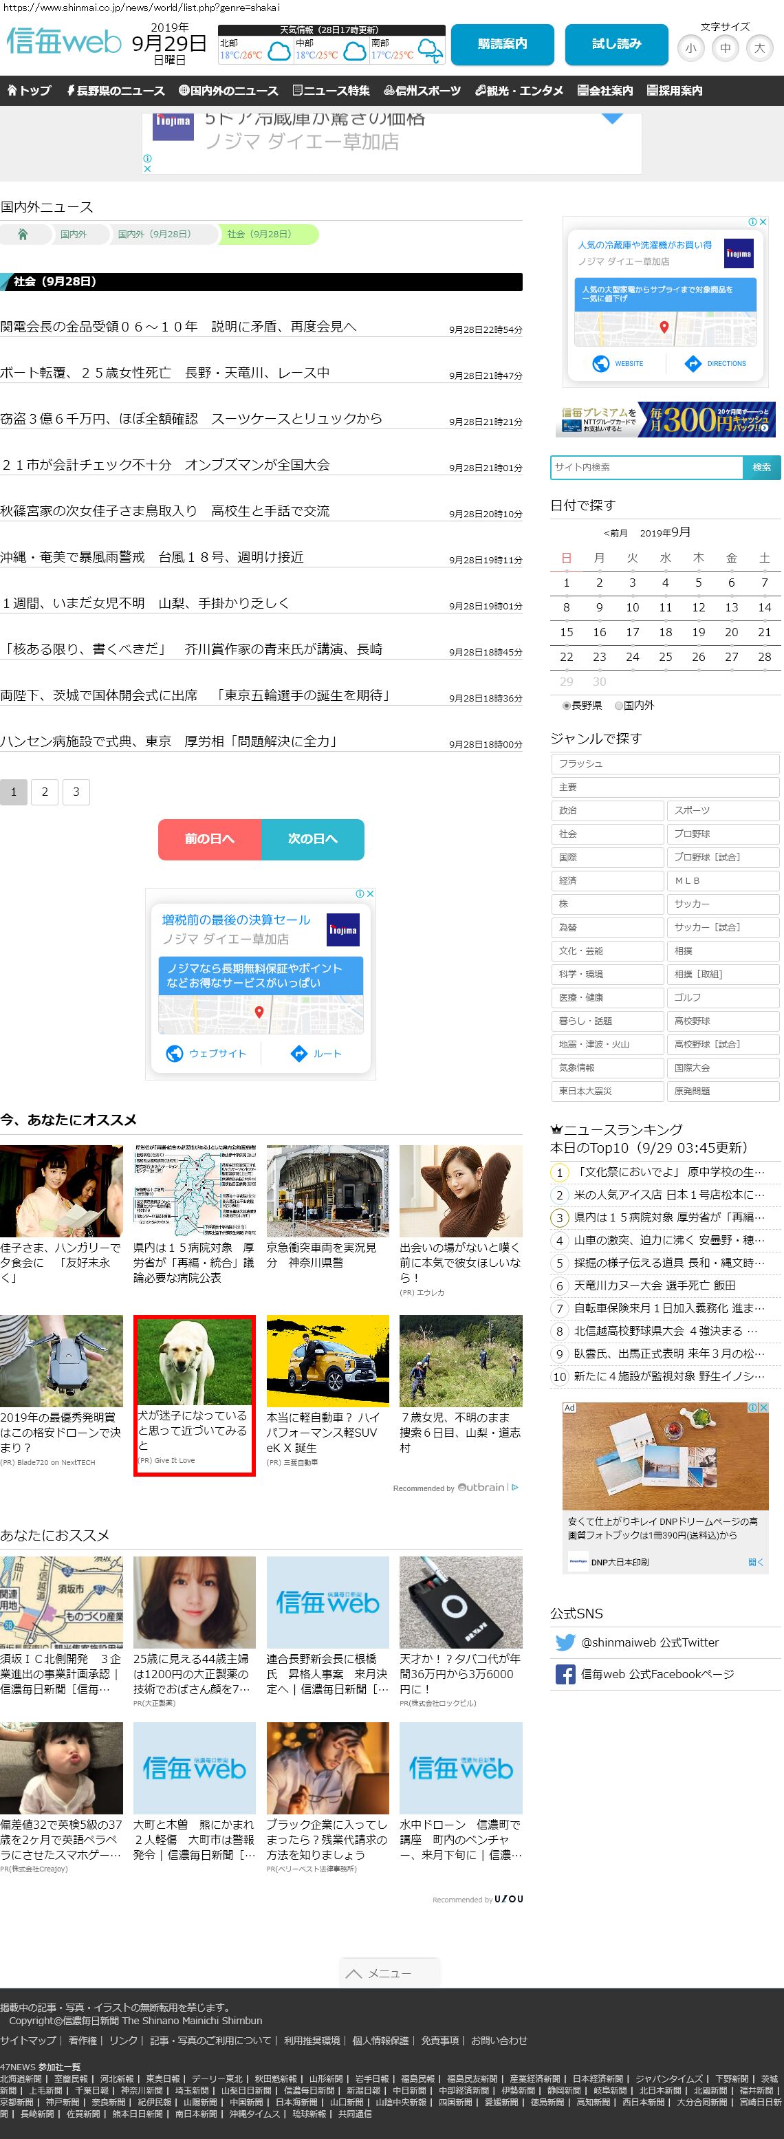
Task: Select the 国内外 radio button
Action: [619, 706]
